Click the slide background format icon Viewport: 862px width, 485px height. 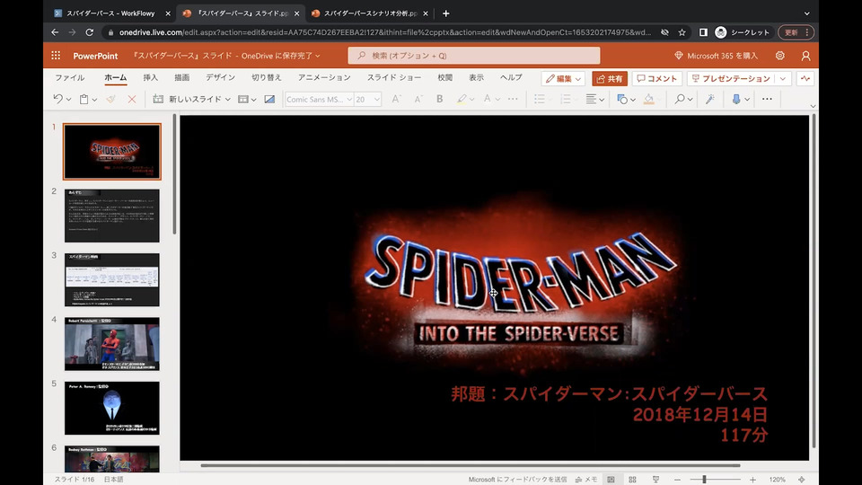[269, 99]
